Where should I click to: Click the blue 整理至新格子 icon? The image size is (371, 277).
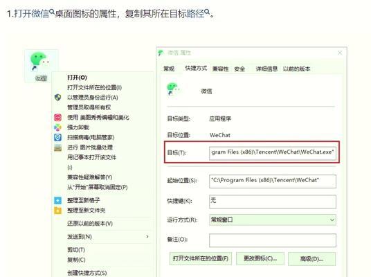[x=57, y=200]
